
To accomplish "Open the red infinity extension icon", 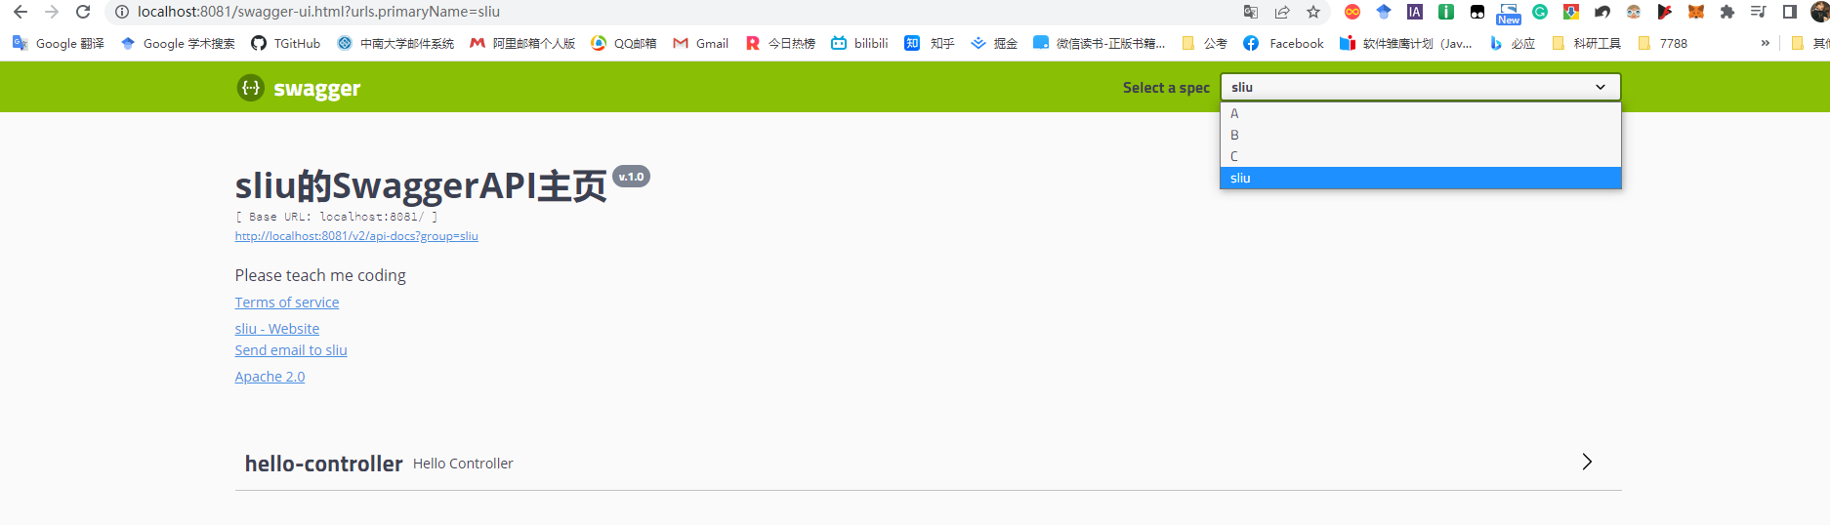I will coord(1352,12).
